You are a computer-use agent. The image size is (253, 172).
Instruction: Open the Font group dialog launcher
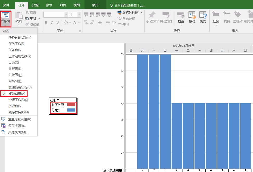point(80,31)
